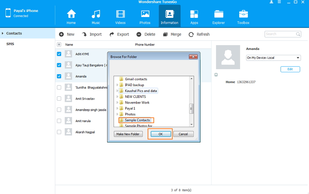
Task: Open the Apps section icon
Action: (194, 15)
